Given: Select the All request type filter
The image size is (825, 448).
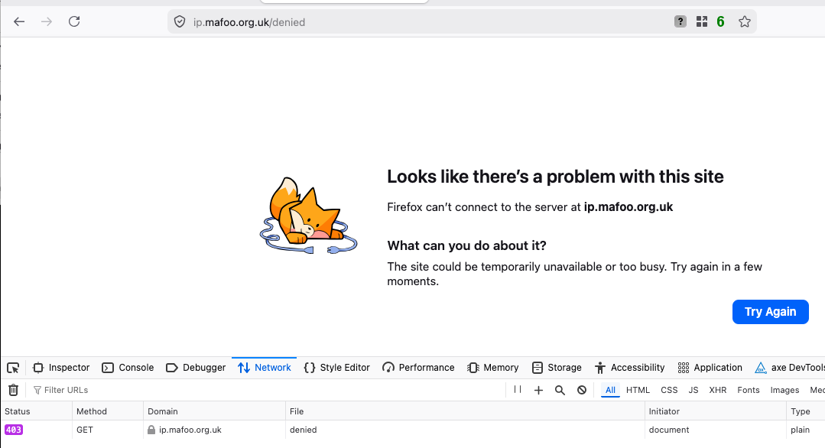Looking at the screenshot, I should coord(610,390).
